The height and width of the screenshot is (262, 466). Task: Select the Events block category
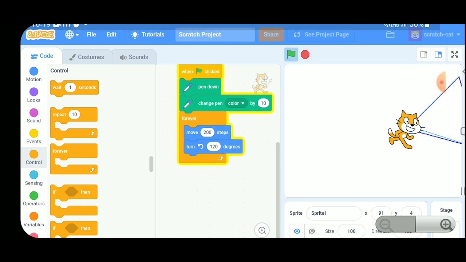coord(34,137)
